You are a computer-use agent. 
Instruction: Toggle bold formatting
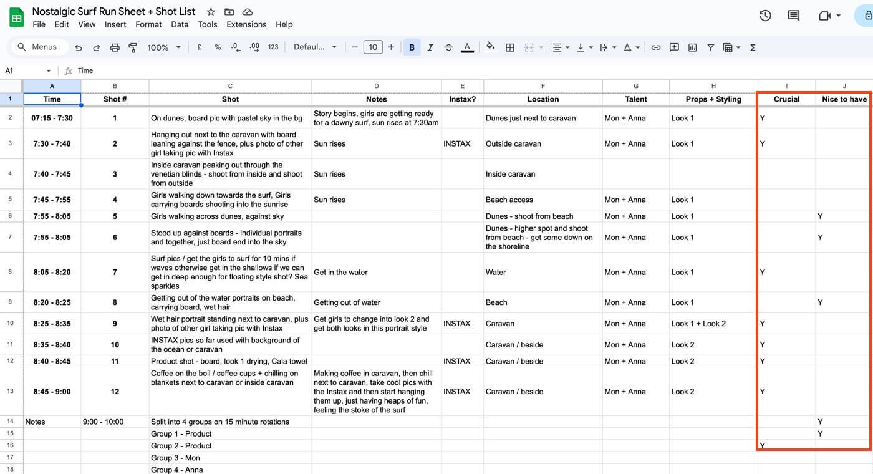click(x=412, y=47)
